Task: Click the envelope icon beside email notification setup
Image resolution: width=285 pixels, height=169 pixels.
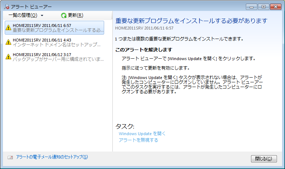Action: 11,157
